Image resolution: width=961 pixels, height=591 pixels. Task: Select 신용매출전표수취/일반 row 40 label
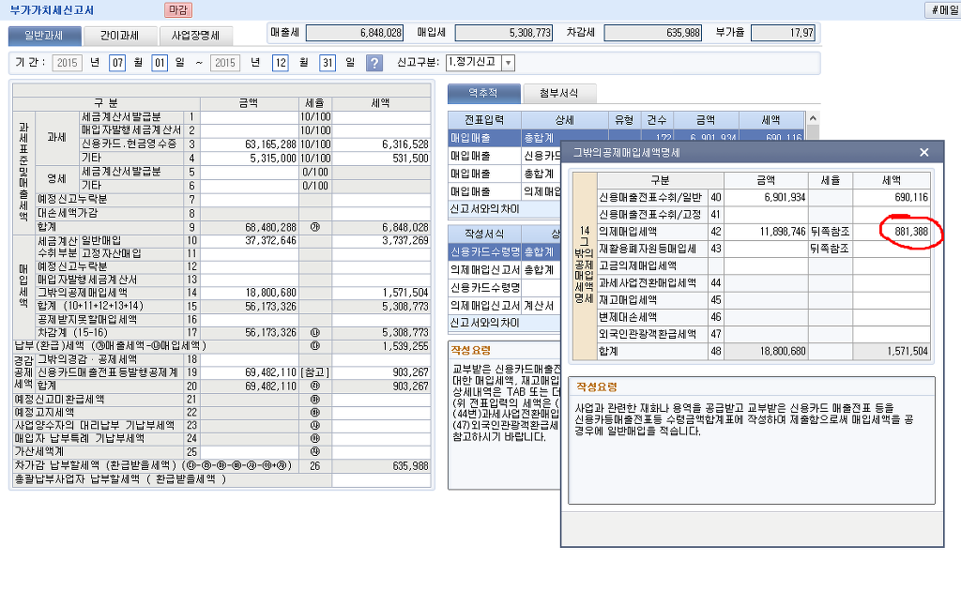pos(653,197)
